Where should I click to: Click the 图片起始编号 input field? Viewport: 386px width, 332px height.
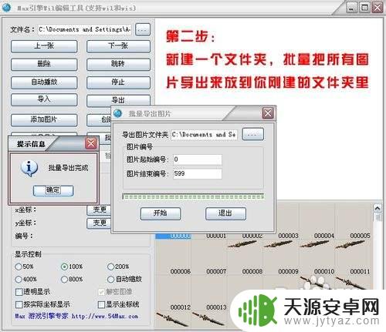coord(198,159)
